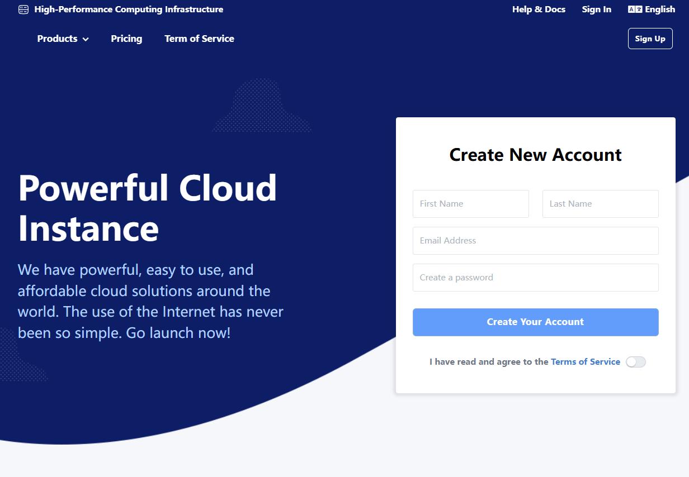Open the Products menu
Screen dimensions: 689x477
tap(57, 39)
